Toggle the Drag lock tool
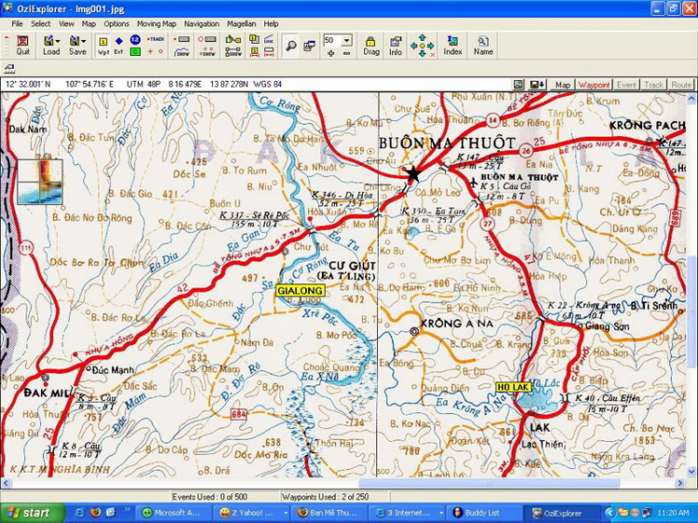The image size is (698, 523). pyautogui.click(x=370, y=46)
